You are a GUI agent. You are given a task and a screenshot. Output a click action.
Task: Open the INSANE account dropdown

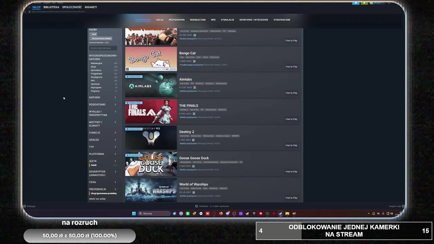tap(378, 3)
